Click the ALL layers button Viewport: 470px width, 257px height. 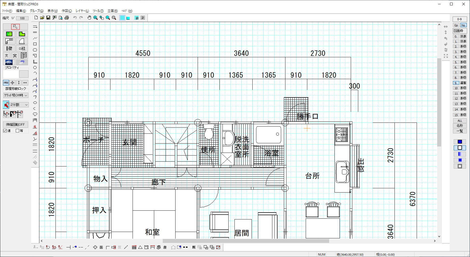coord(460,121)
